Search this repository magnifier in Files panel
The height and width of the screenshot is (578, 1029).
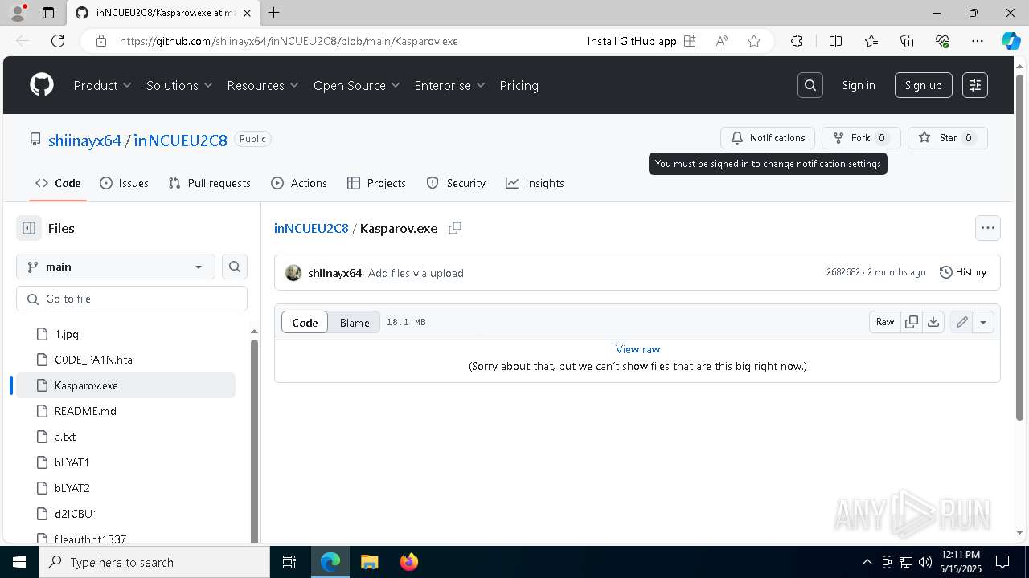click(235, 267)
